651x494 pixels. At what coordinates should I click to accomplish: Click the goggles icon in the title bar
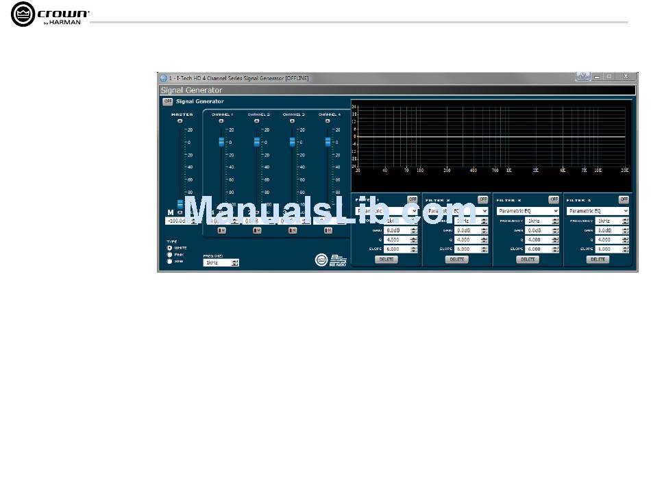[583, 76]
